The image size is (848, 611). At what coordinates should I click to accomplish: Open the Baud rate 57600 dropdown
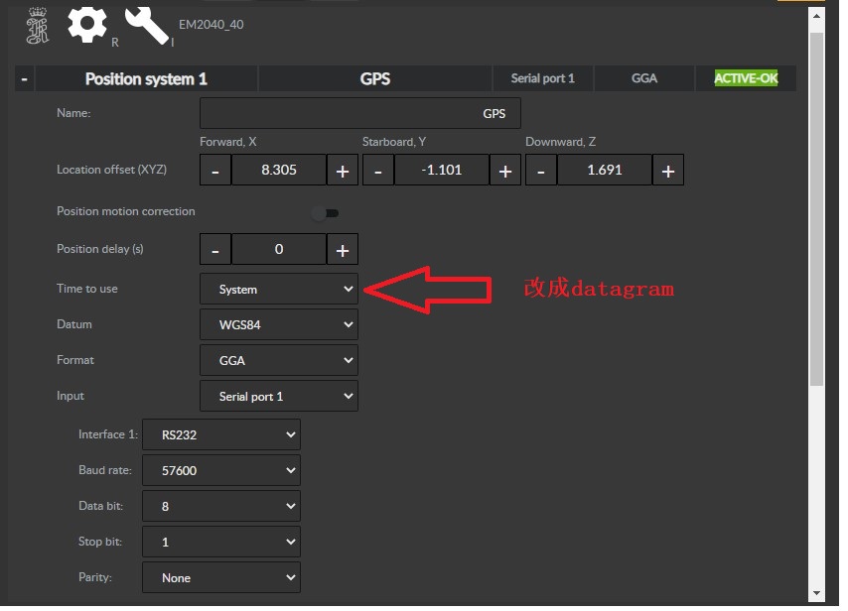pyautogui.click(x=221, y=470)
